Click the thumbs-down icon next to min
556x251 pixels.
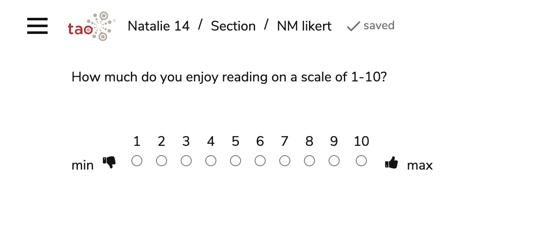click(x=109, y=162)
